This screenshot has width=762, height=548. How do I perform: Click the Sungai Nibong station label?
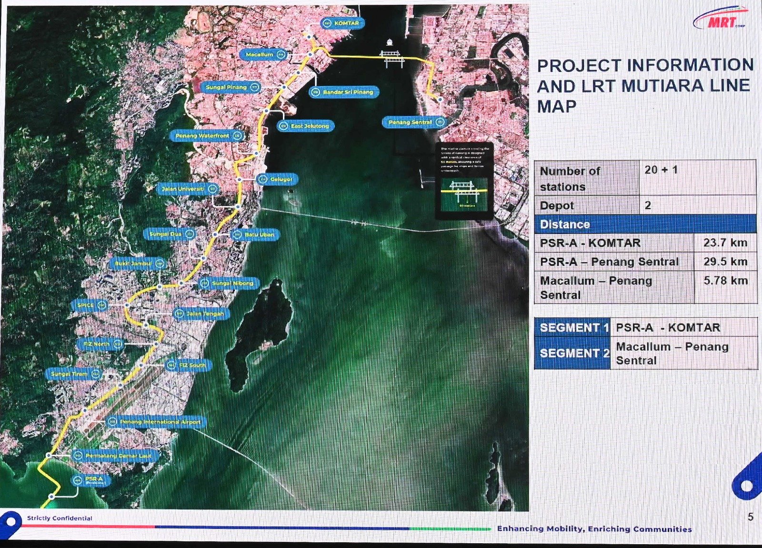pyautogui.click(x=229, y=284)
